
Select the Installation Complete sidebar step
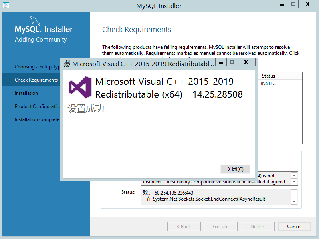37,119
